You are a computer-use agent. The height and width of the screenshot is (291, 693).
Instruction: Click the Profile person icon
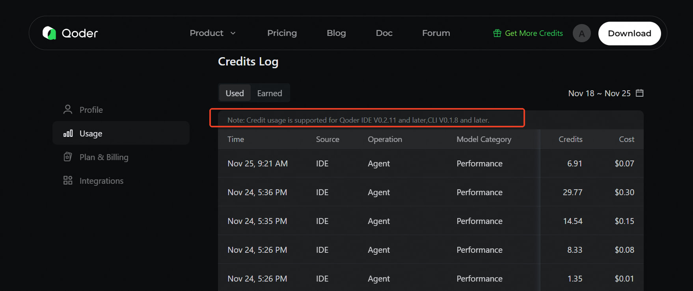click(x=68, y=110)
